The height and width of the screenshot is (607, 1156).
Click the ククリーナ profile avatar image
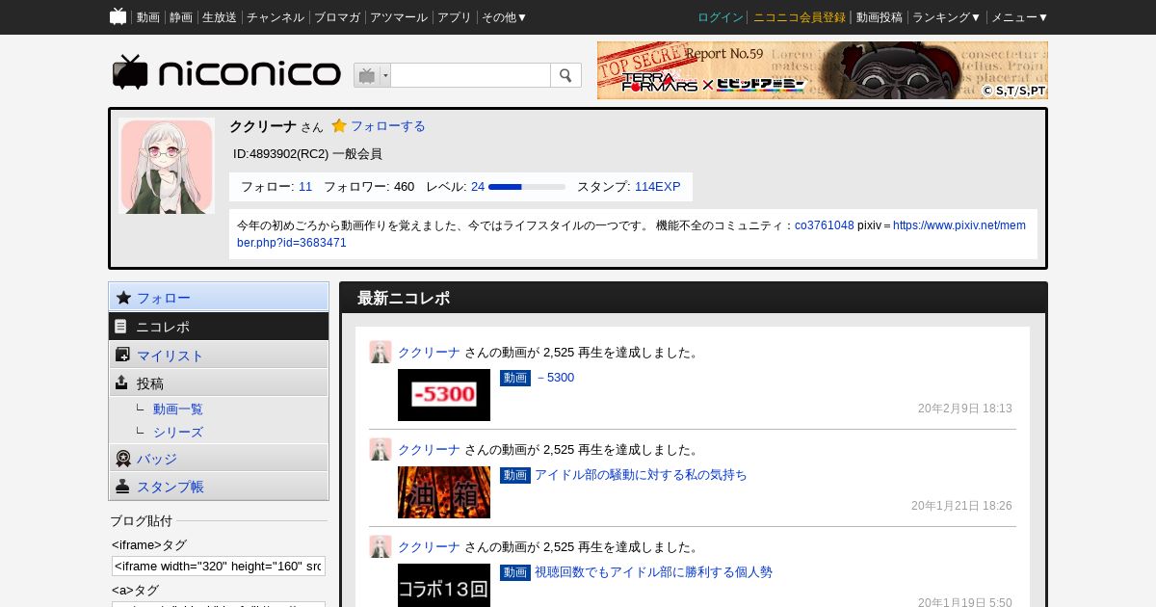[167, 166]
